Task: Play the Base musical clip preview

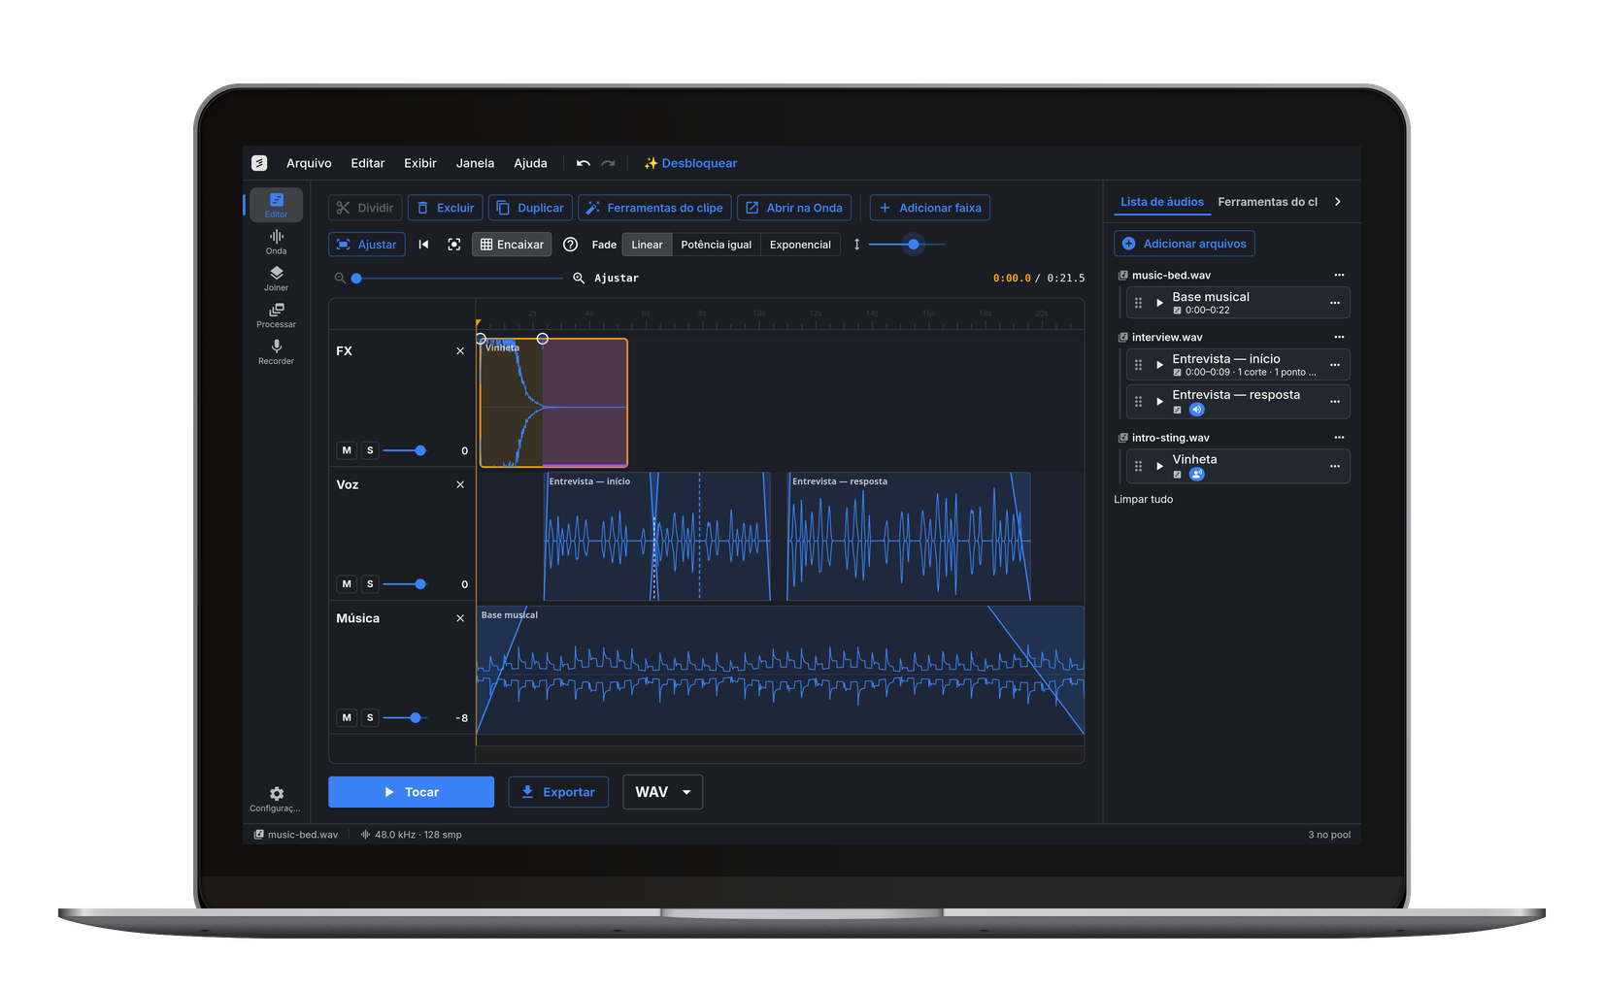Action: click(1159, 303)
